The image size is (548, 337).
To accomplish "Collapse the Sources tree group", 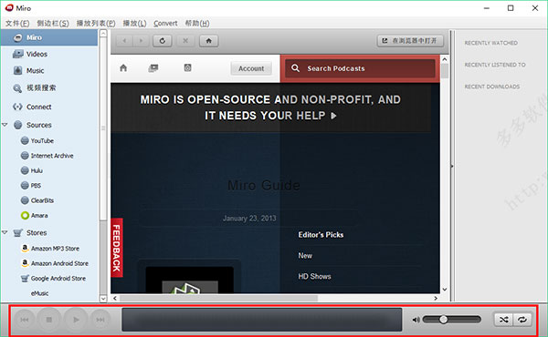I will click(x=5, y=125).
